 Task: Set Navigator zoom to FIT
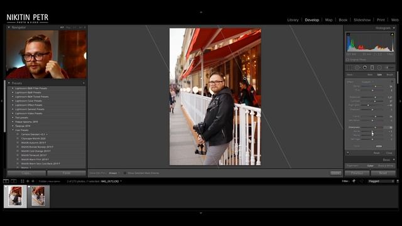pos(62,28)
